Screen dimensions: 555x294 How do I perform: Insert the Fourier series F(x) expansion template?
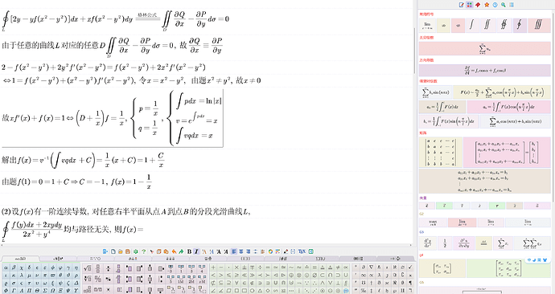click(501, 92)
